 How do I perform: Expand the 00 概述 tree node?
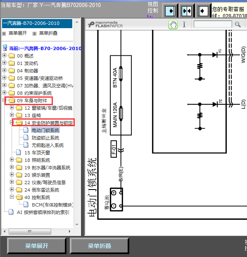click(4, 55)
